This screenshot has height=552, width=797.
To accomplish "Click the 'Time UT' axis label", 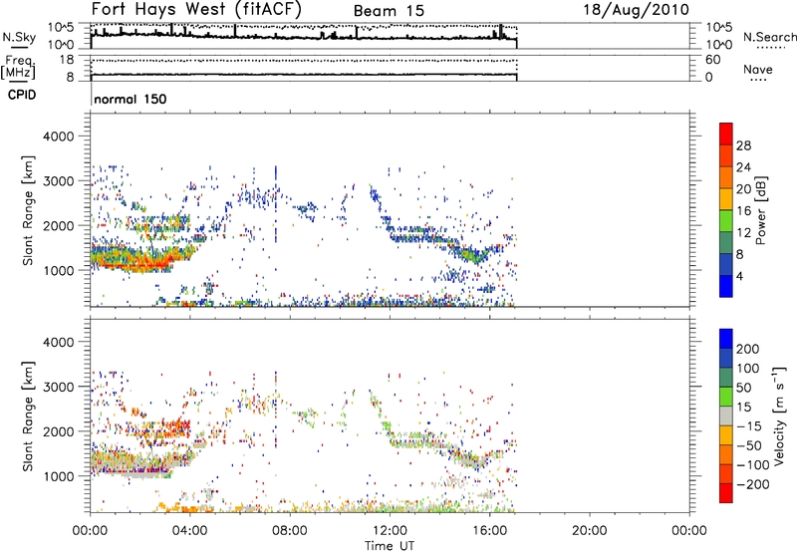I will tap(390, 546).
